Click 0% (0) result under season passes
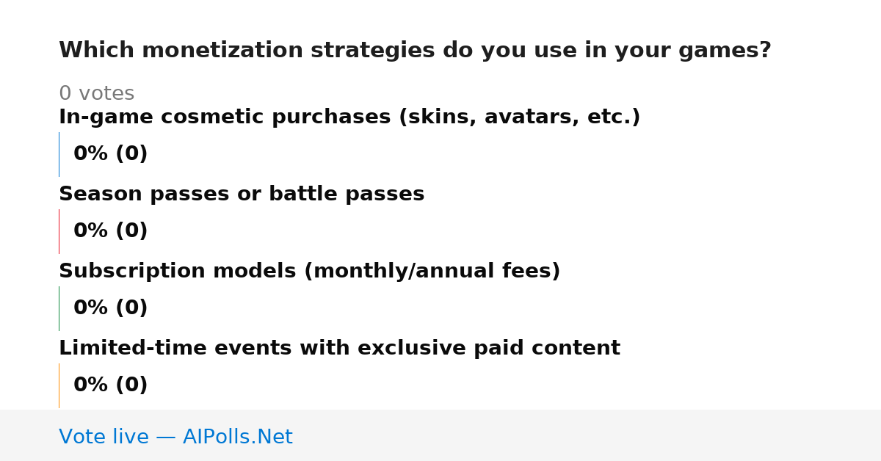The height and width of the screenshot is (461, 881). pyautogui.click(x=110, y=231)
